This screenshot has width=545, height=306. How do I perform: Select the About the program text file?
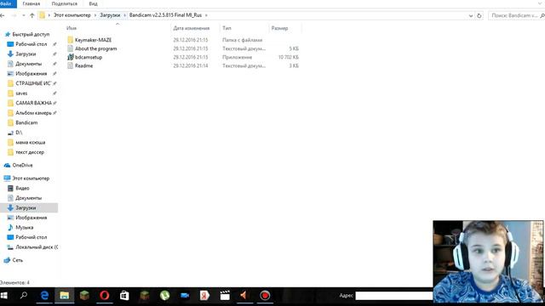coord(96,48)
